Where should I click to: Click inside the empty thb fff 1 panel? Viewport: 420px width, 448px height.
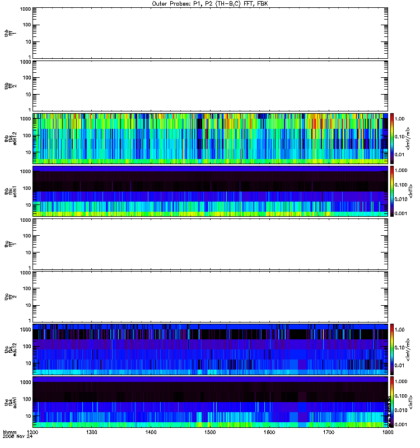click(x=210, y=33)
